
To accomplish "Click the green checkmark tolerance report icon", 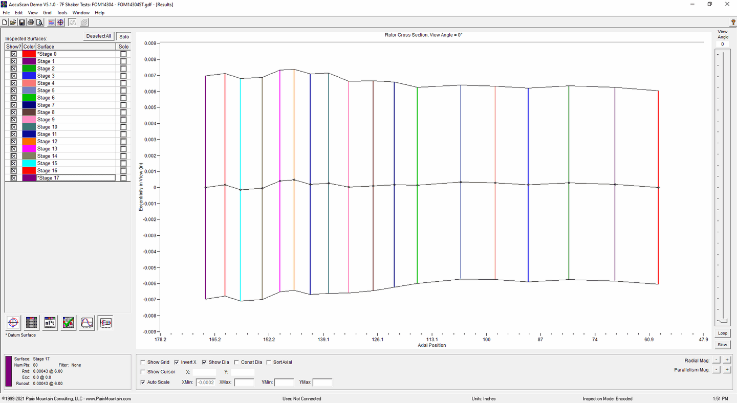I will point(69,323).
